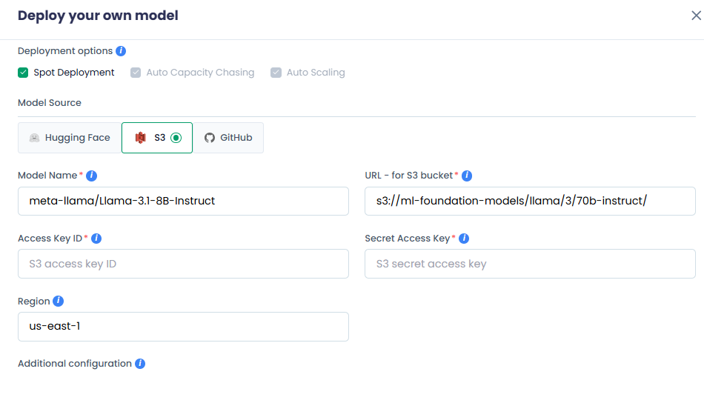This screenshot has width=704, height=403.
Task: Click info icon beside Region label
Action: (x=59, y=302)
